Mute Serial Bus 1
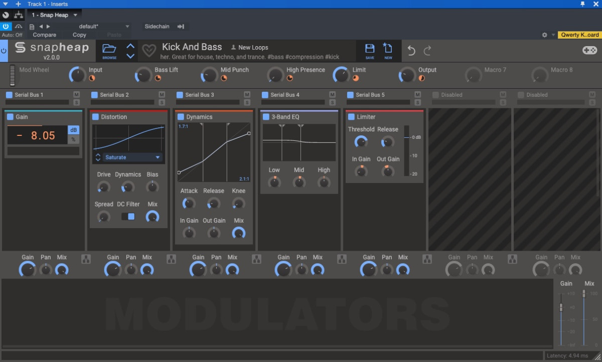This screenshot has height=362, width=602. click(x=77, y=94)
